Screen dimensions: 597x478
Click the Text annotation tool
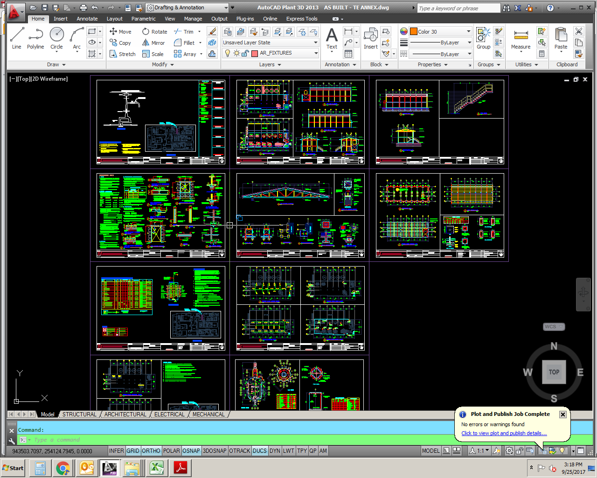tap(332, 38)
